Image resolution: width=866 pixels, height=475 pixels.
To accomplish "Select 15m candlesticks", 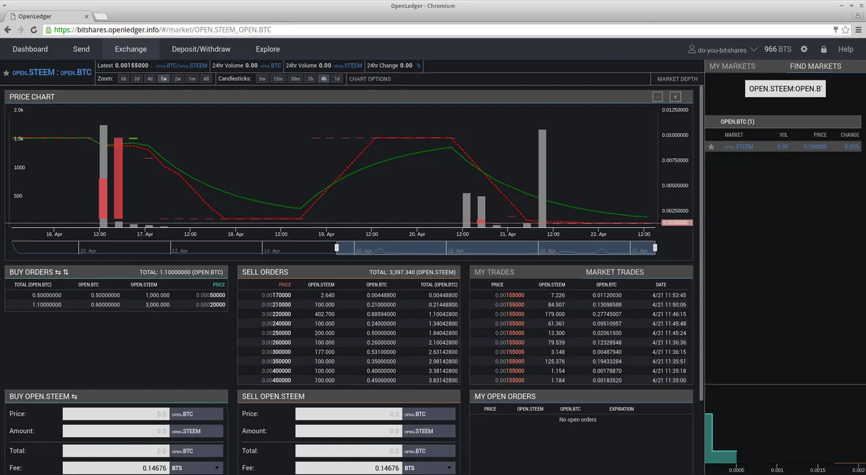I will (x=278, y=79).
